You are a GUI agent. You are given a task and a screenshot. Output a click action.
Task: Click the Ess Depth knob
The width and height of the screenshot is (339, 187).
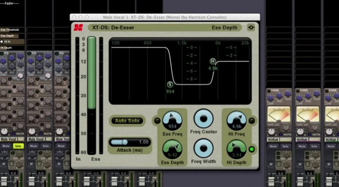pos(172,148)
